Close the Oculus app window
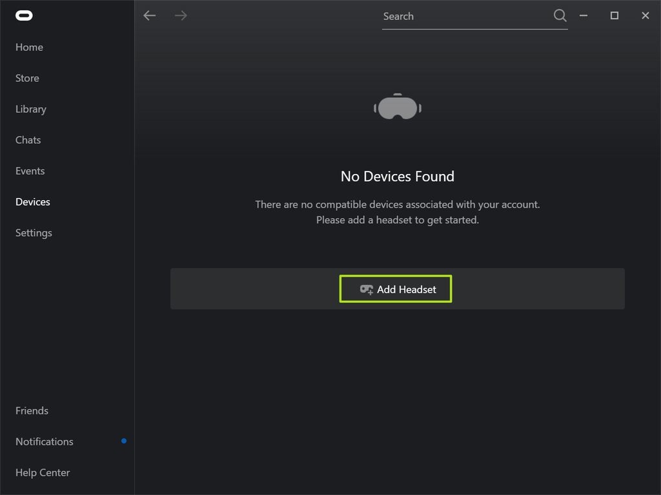 pyautogui.click(x=646, y=15)
